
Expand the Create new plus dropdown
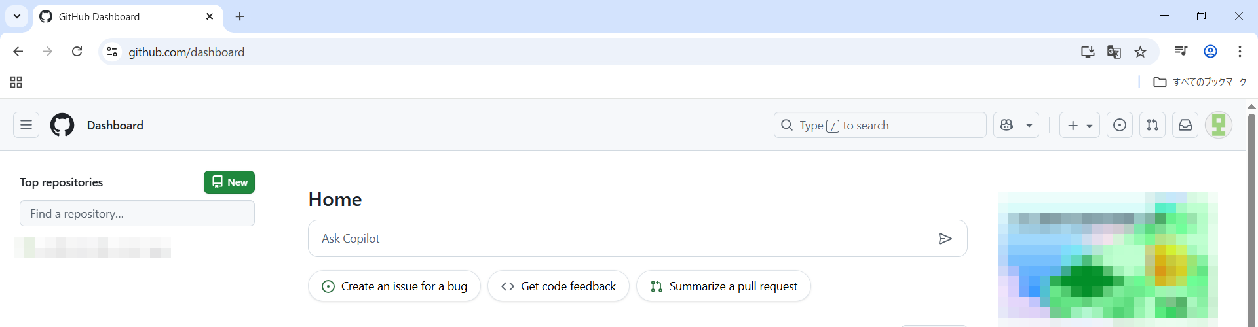click(1080, 125)
